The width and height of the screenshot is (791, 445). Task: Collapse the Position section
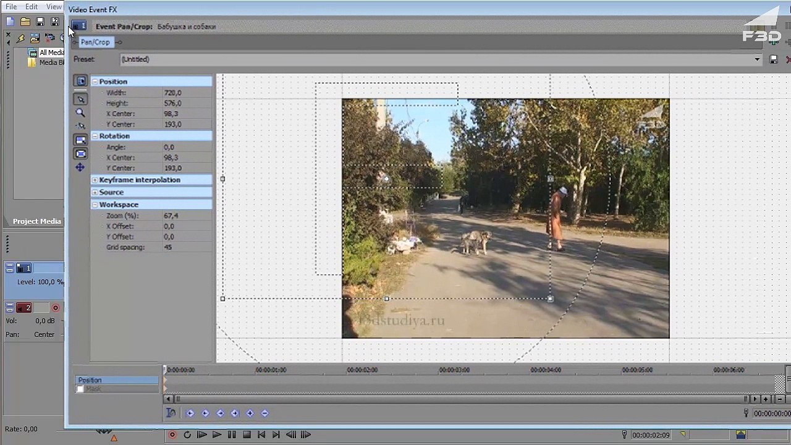(x=95, y=82)
